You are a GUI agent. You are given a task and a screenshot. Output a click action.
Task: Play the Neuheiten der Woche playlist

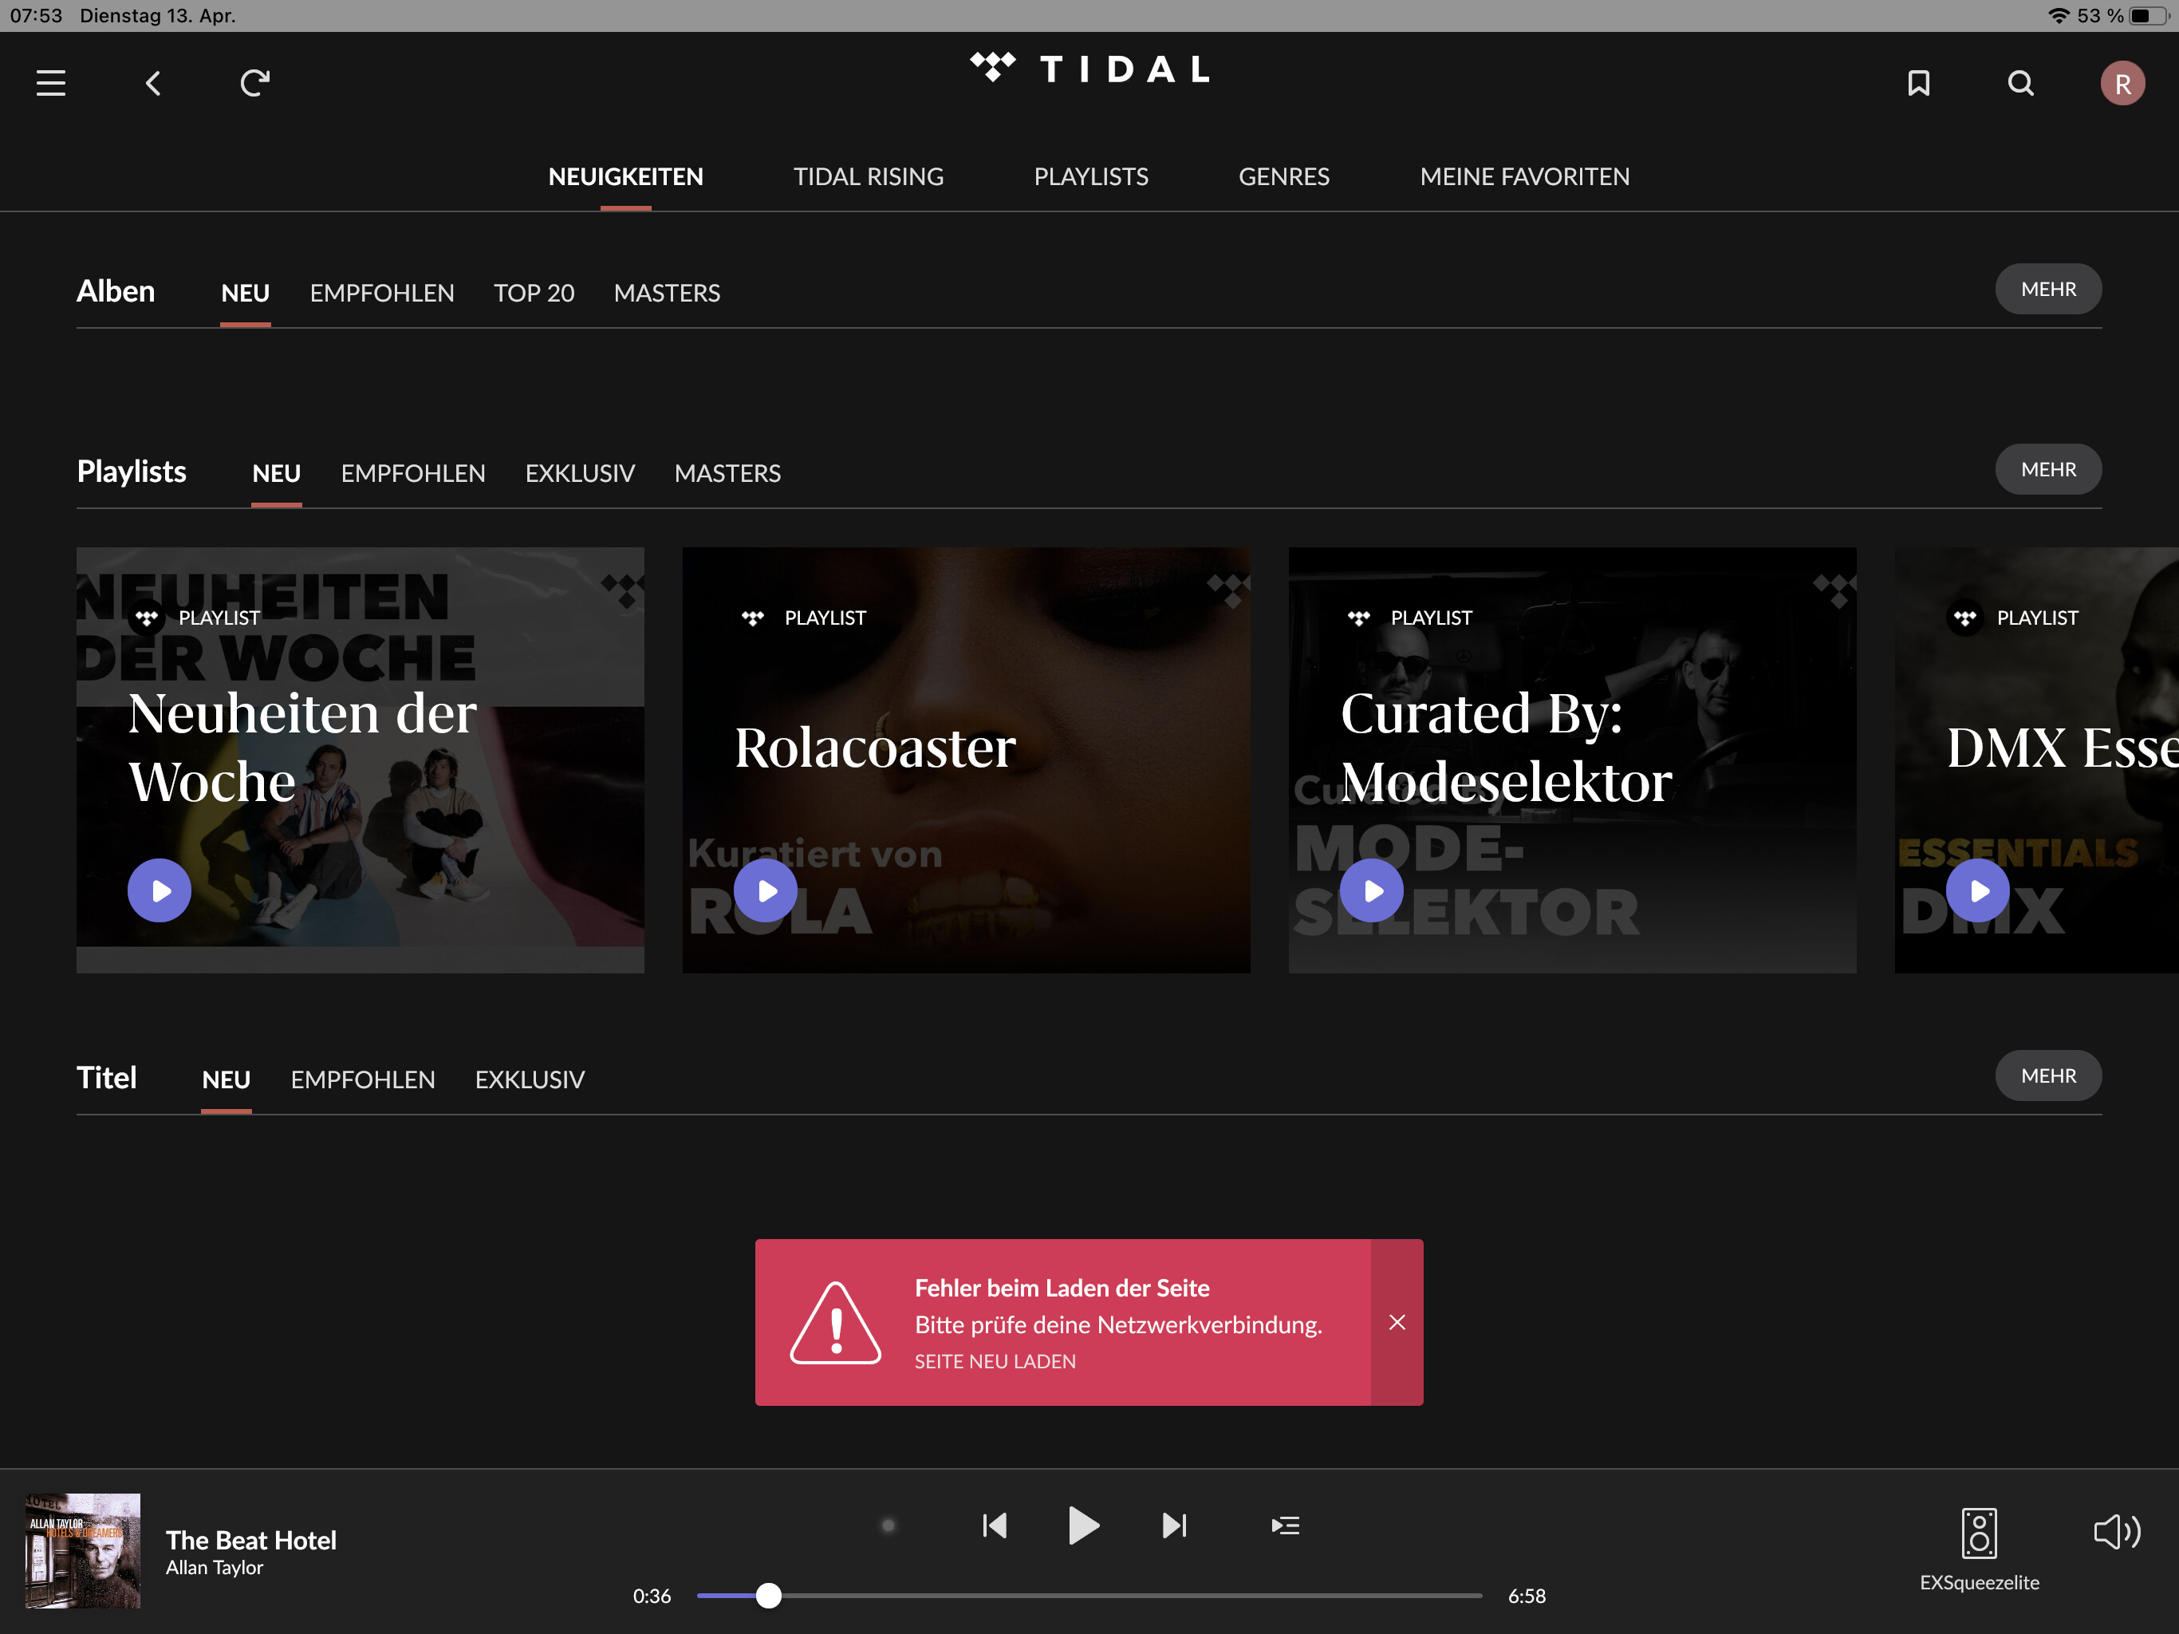click(x=159, y=890)
